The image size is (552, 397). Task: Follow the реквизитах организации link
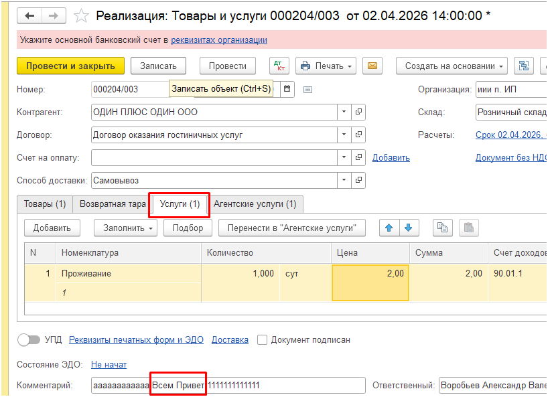(x=219, y=40)
